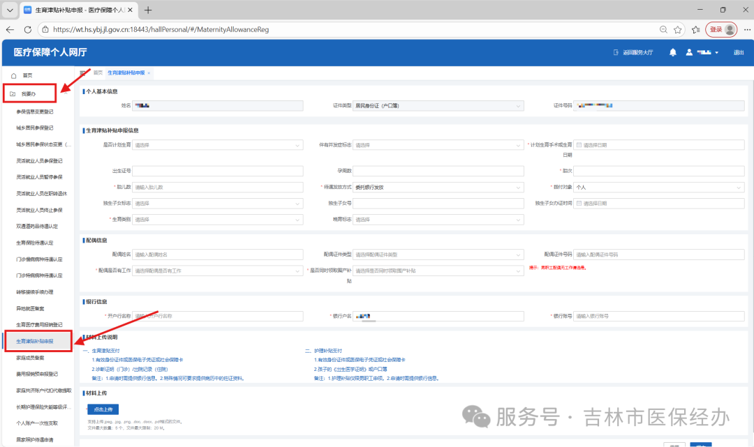The width and height of the screenshot is (754, 447).
Task: Click the calendar icon in 计划生育手术或生育日期
Action: (x=579, y=145)
